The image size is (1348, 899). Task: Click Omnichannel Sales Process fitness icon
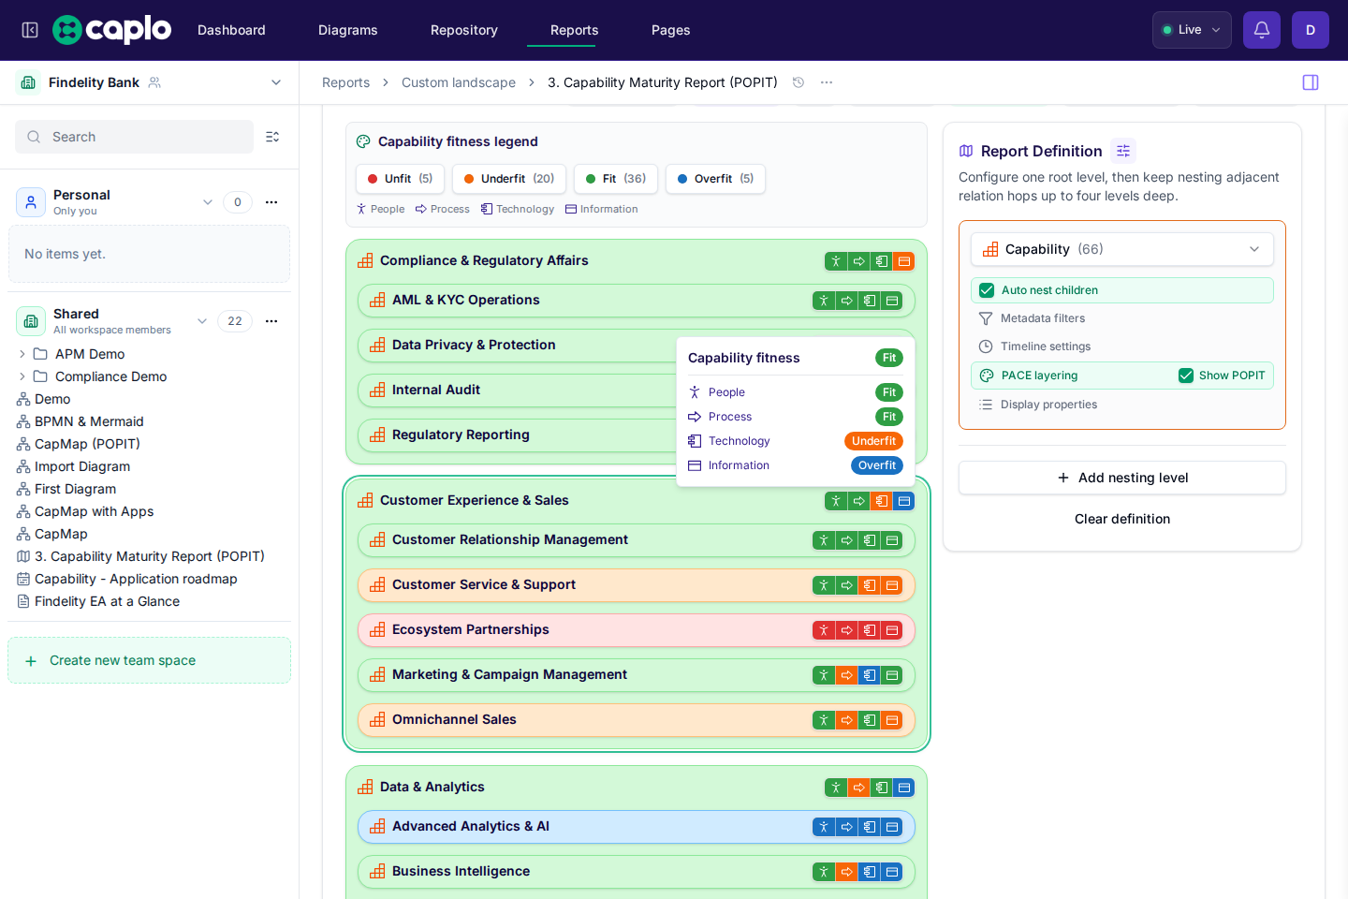pyautogui.click(x=847, y=720)
